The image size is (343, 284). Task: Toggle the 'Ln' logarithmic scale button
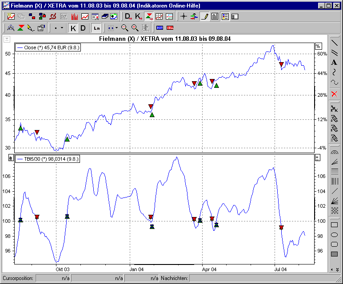(96, 28)
